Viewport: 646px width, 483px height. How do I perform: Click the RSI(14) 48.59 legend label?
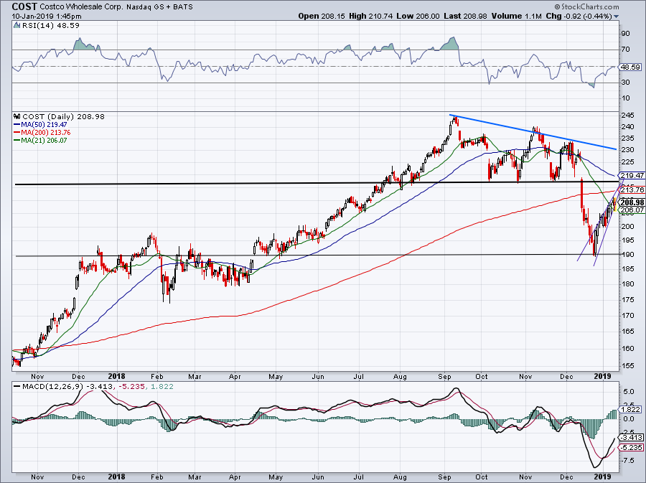pyautogui.click(x=51, y=26)
